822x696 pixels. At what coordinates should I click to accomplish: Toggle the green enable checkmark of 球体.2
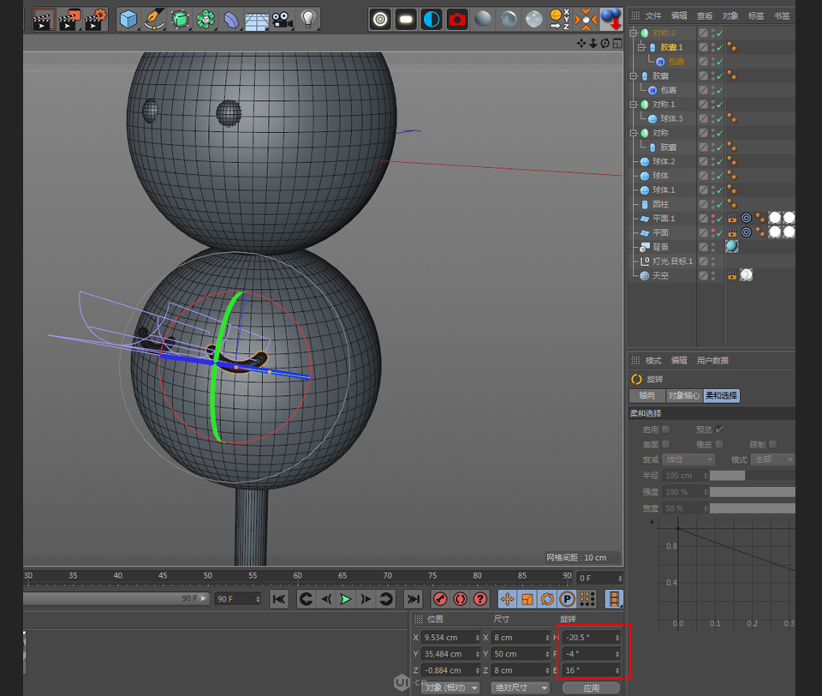[718, 160]
